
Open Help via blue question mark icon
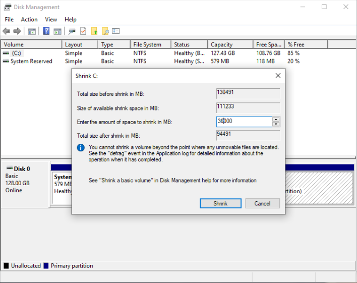46,31
